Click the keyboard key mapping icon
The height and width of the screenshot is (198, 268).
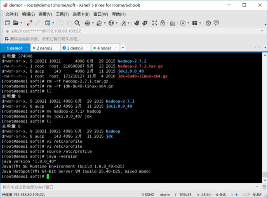point(172,23)
